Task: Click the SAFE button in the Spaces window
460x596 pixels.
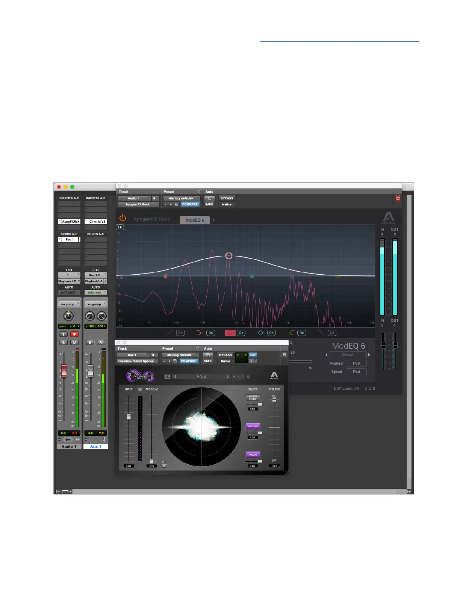Action: click(x=208, y=361)
